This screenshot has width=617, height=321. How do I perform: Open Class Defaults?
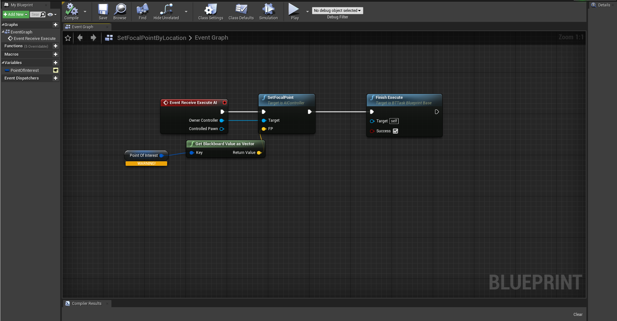pyautogui.click(x=241, y=12)
